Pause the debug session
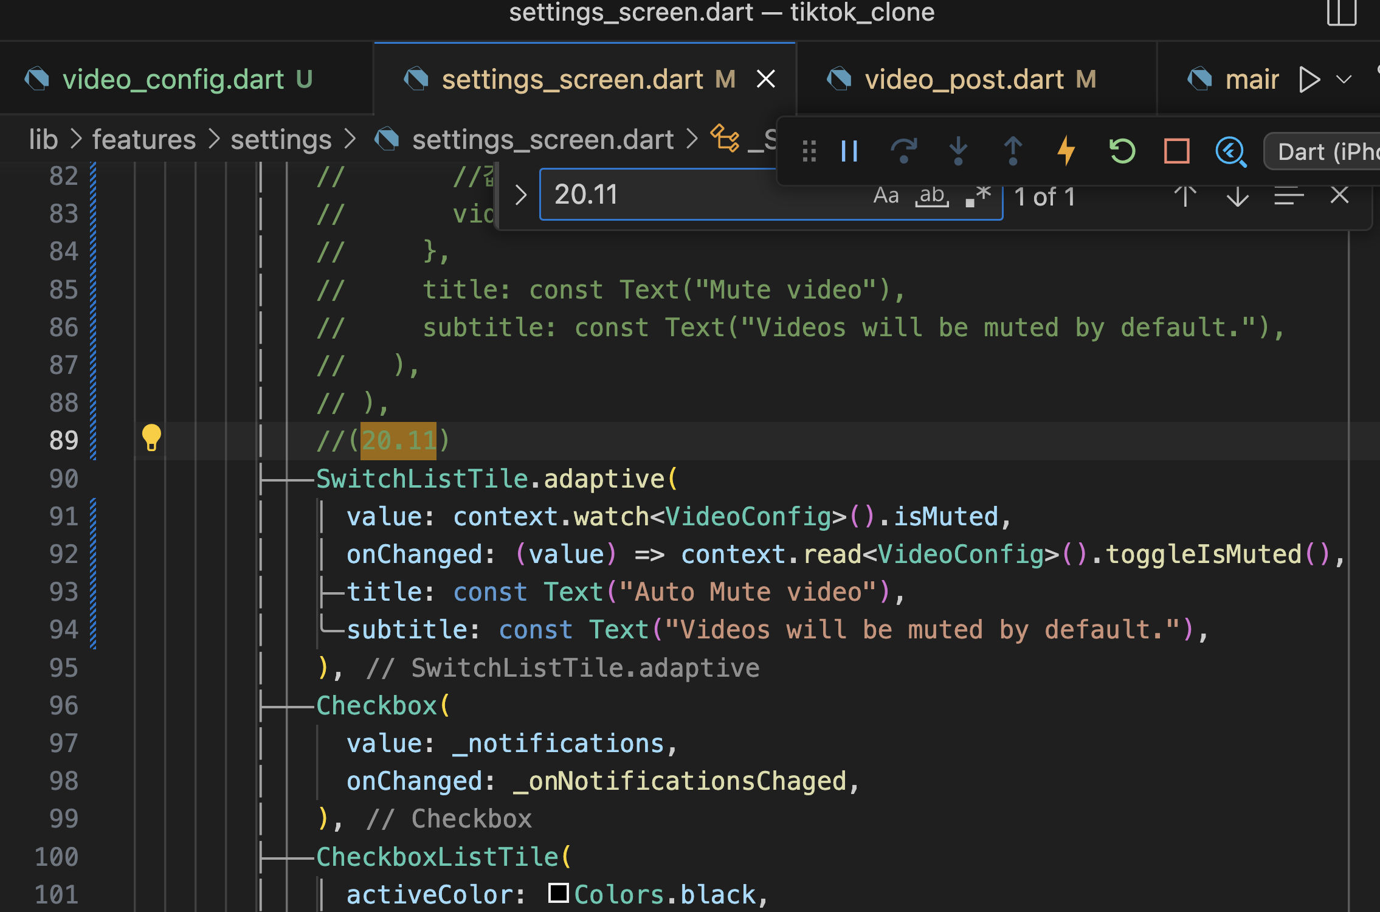This screenshot has width=1380, height=912. coord(849,151)
